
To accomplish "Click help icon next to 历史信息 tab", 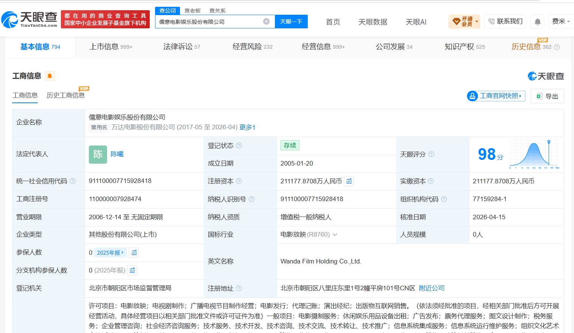I will [557, 47].
